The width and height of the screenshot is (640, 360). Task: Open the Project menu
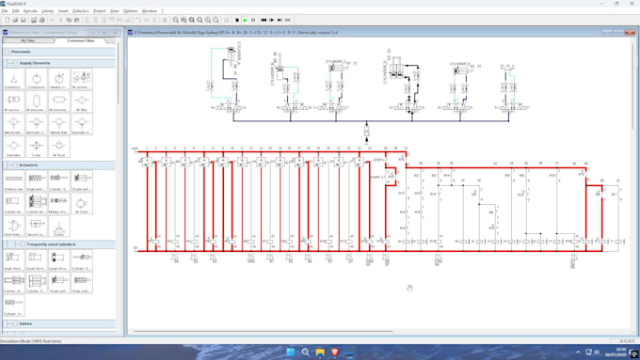(x=100, y=11)
